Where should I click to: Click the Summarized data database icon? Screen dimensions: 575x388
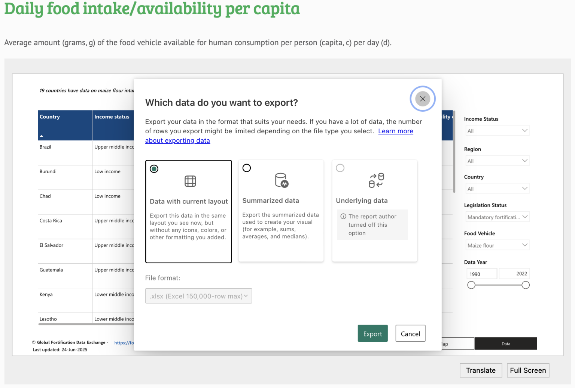[282, 180]
